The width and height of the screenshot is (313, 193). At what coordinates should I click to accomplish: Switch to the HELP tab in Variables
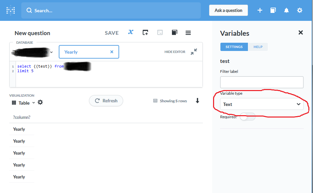(x=258, y=47)
